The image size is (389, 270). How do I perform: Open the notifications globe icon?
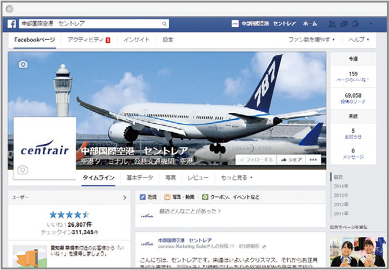[x=355, y=24]
